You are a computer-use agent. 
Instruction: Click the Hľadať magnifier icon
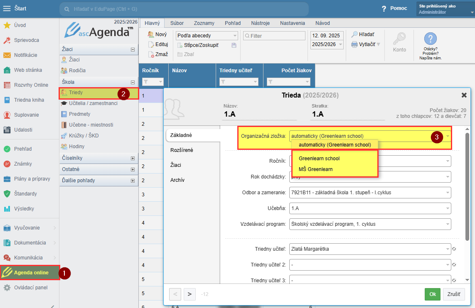(354, 35)
